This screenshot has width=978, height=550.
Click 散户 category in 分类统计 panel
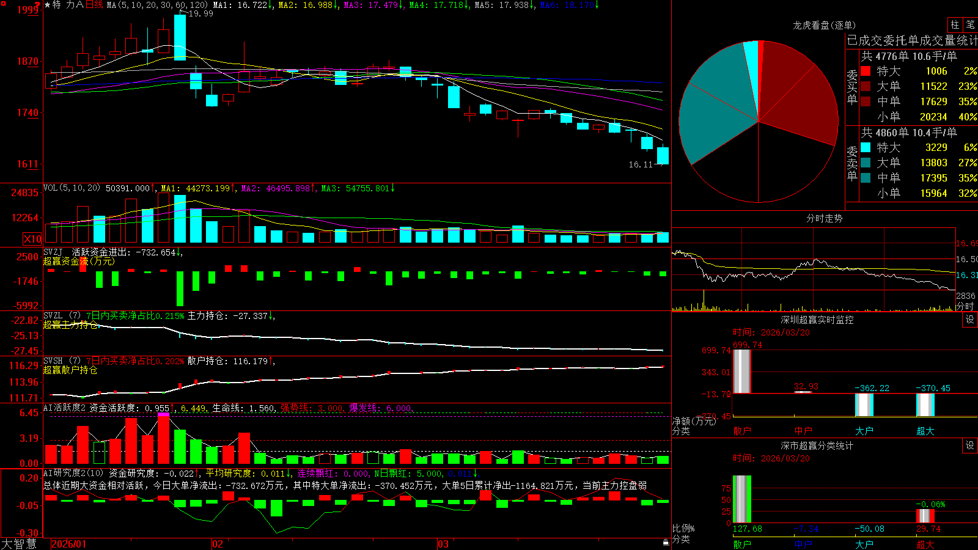click(x=742, y=544)
